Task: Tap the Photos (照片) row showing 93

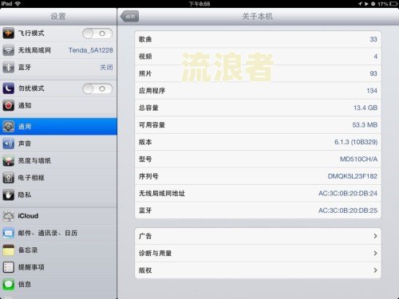Action: coord(258,73)
